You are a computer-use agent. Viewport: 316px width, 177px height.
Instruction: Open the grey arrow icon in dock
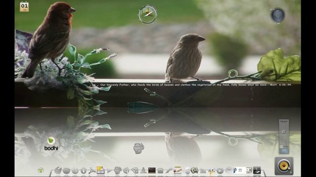[x=109, y=171]
